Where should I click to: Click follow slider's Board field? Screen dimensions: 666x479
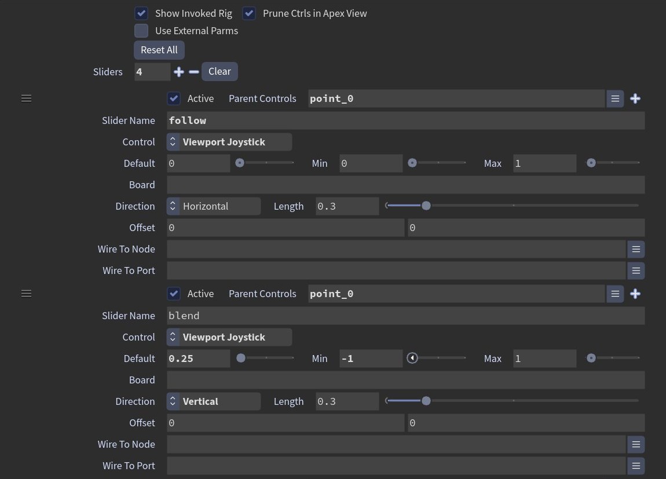click(405, 185)
